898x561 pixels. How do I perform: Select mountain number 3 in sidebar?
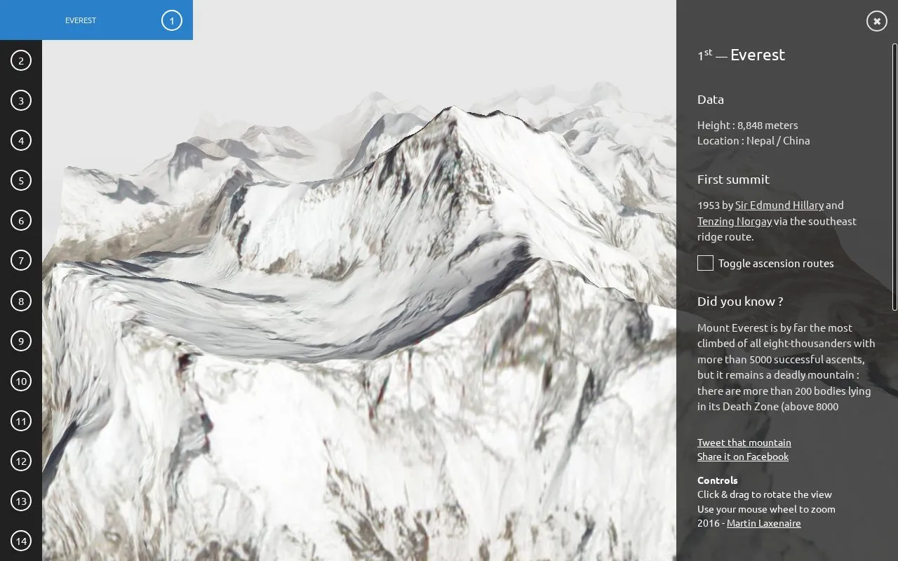(x=21, y=100)
